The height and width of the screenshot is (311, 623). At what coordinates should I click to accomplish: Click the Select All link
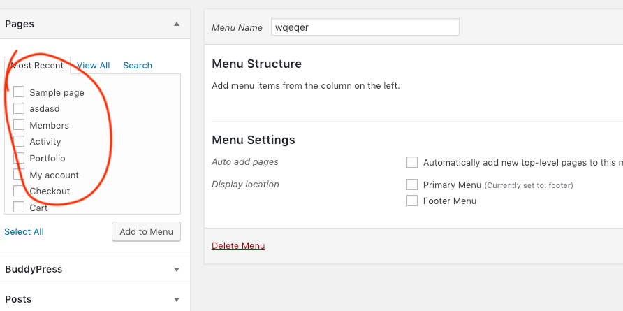(24, 231)
